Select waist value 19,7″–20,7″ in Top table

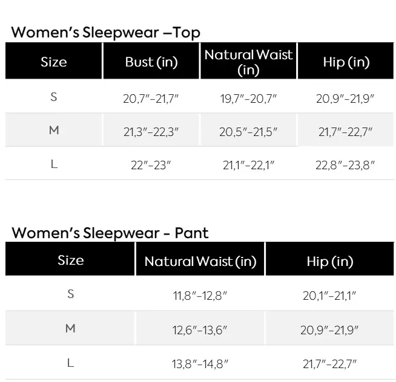pyautogui.click(x=248, y=99)
